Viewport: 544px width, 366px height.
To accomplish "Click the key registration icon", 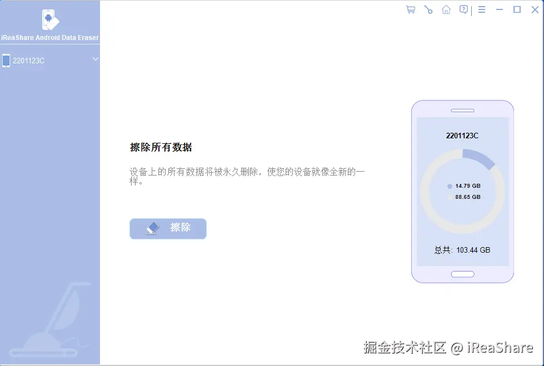I will (428, 9).
